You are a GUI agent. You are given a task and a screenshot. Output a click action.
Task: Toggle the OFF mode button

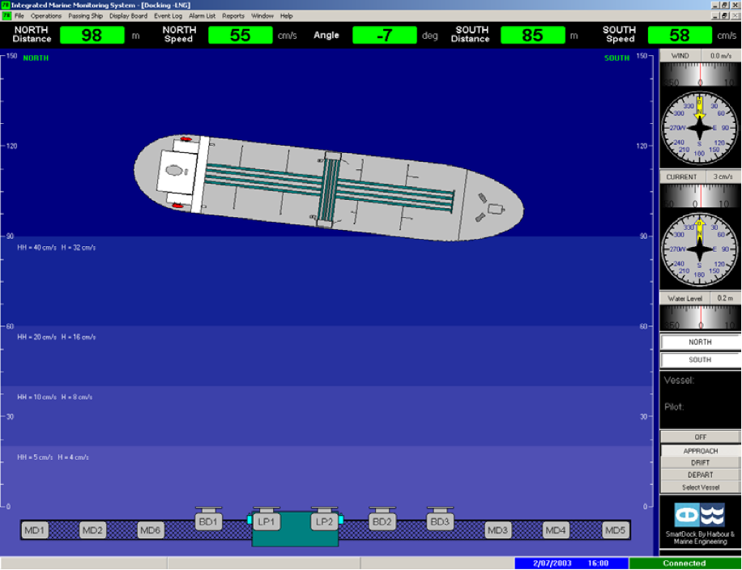[700, 437]
